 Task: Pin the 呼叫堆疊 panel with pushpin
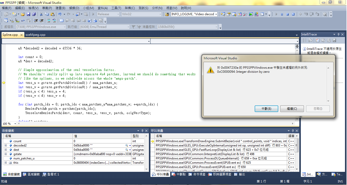point(292,131)
